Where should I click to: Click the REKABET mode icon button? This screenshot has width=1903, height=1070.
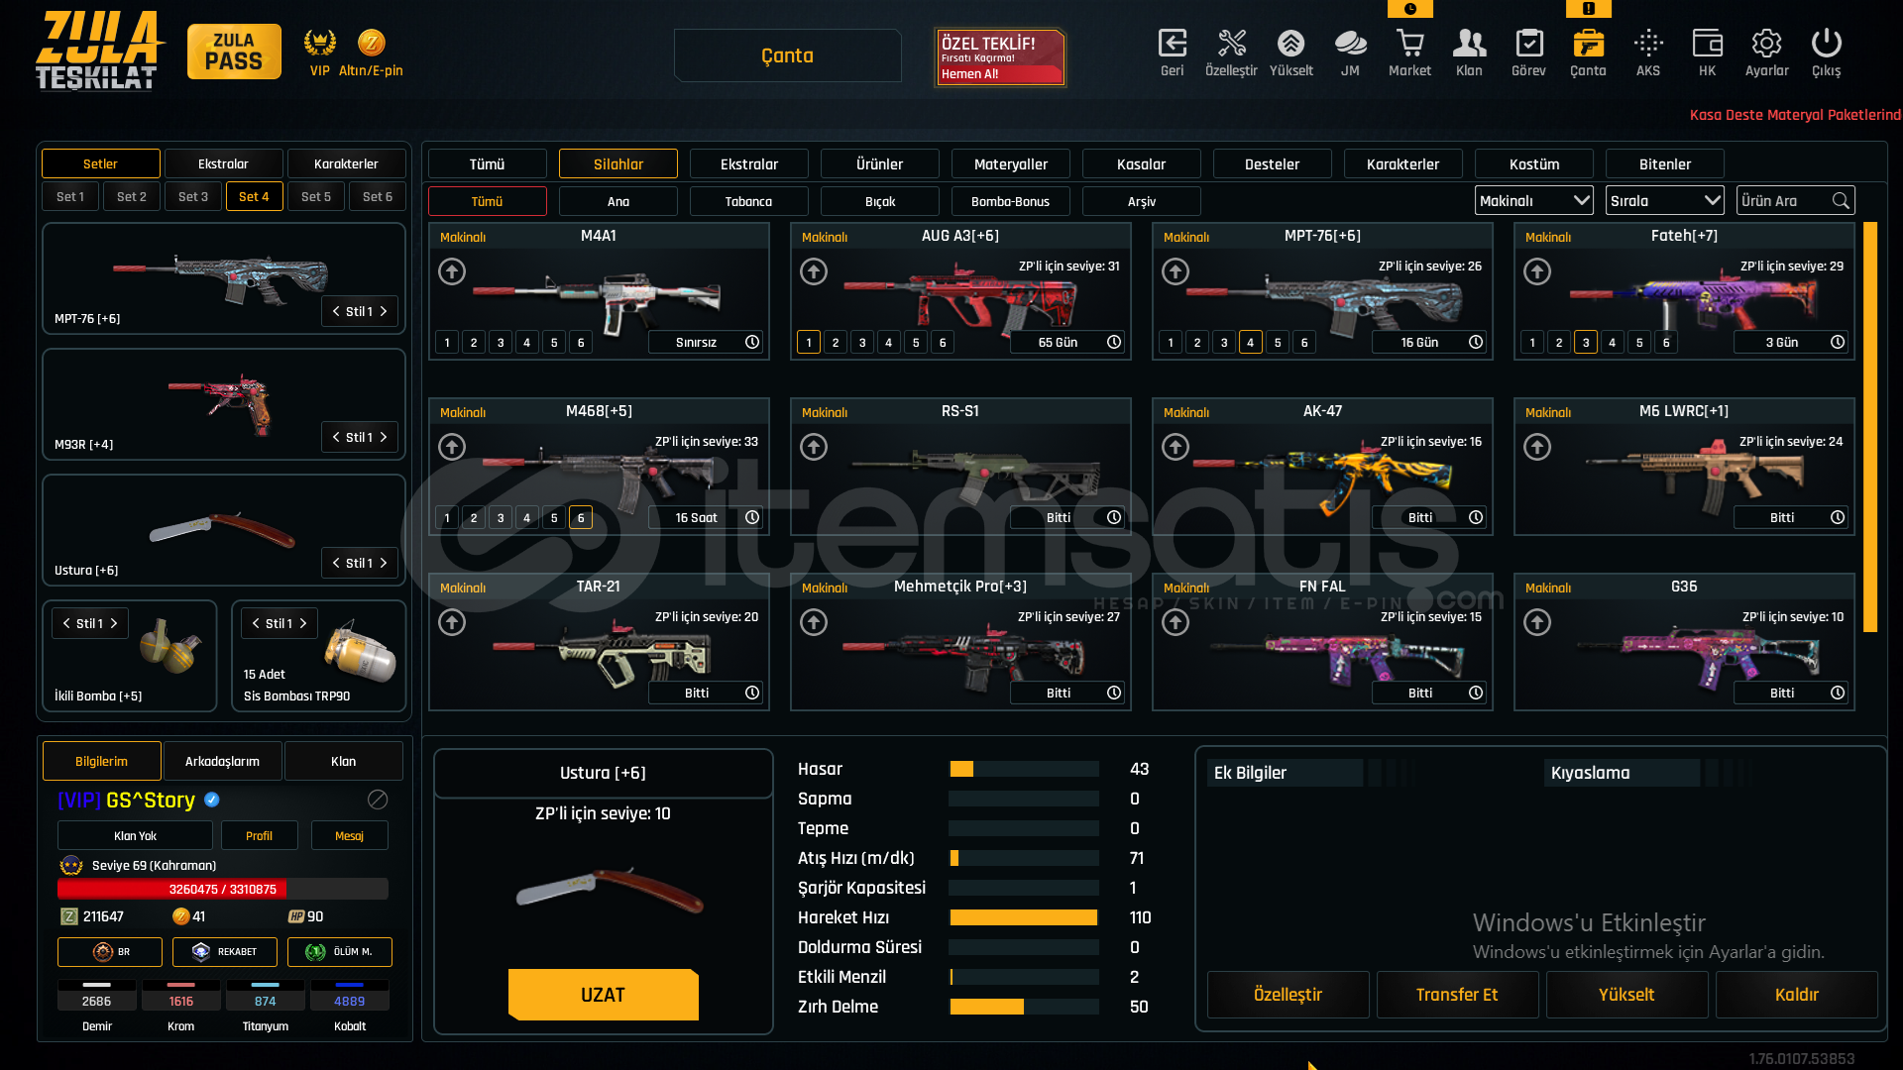coord(225,952)
